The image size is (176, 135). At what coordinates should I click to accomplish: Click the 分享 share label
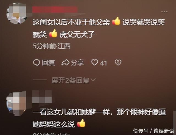tap(78, 63)
